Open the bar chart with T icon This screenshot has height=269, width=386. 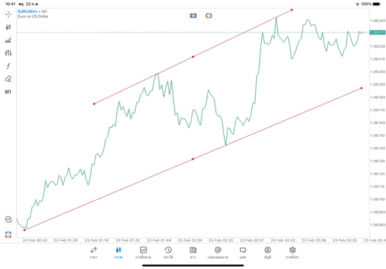[x=8, y=40]
